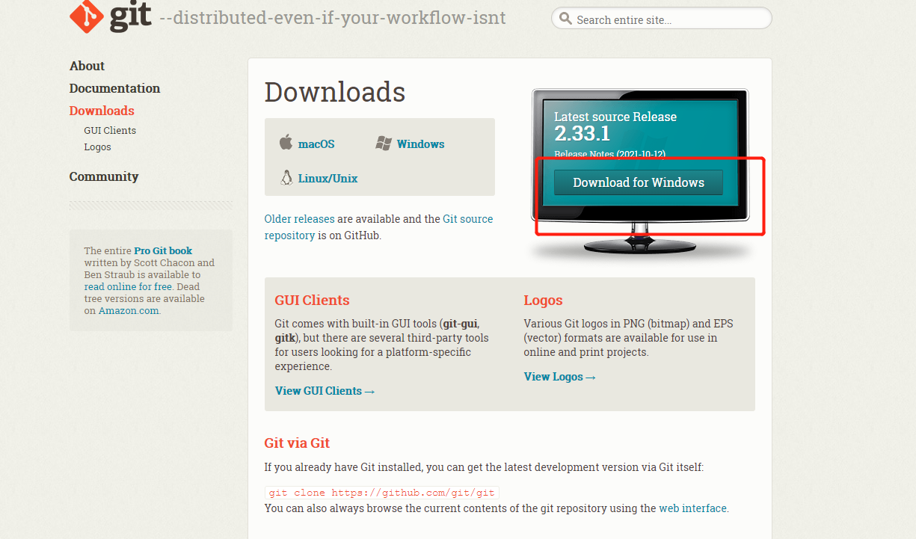Open Release Notes (2021-10-12) link
This screenshot has width=916, height=539.
tap(609, 154)
